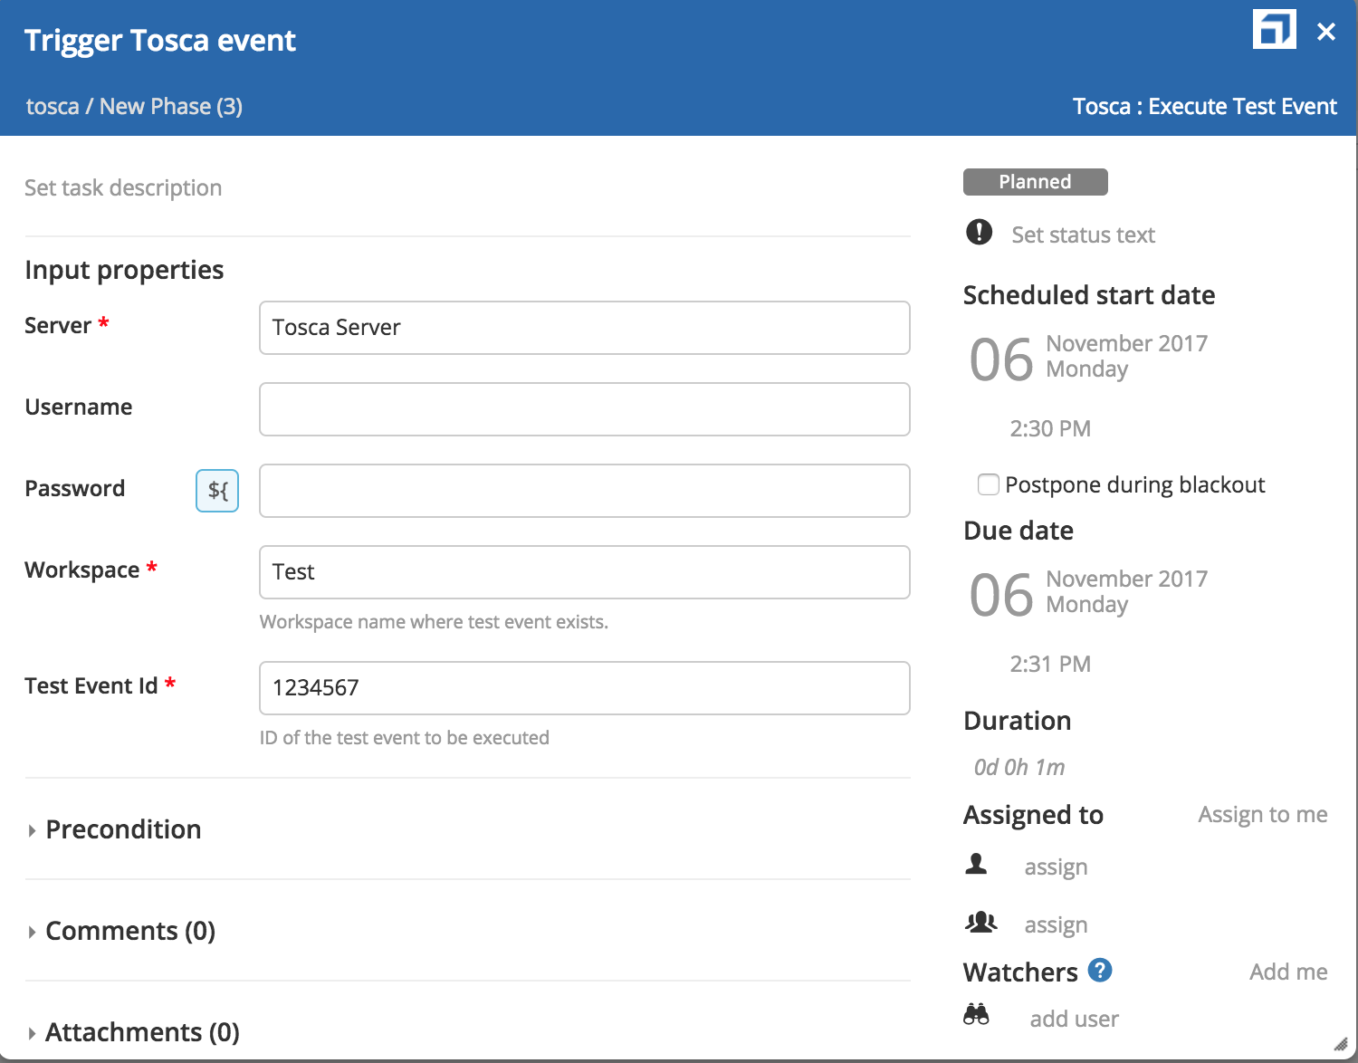Click the Planned status badge

1035,182
